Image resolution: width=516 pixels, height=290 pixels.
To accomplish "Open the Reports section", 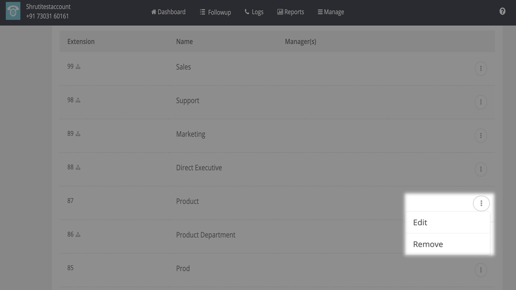I will [x=291, y=12].
